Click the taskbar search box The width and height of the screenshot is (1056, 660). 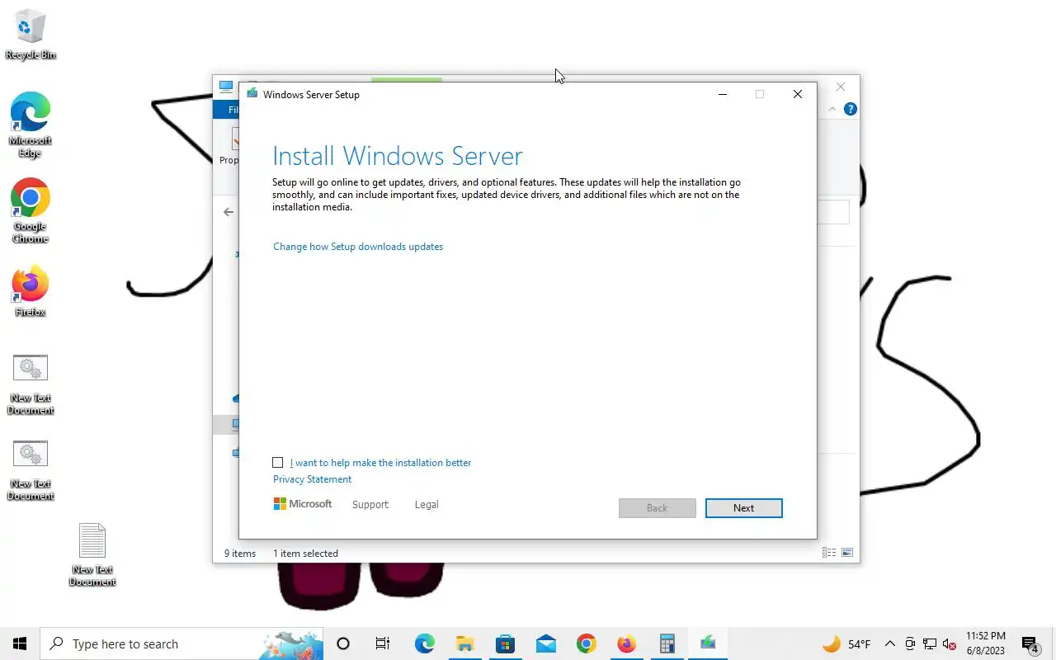tap(181, 643)
